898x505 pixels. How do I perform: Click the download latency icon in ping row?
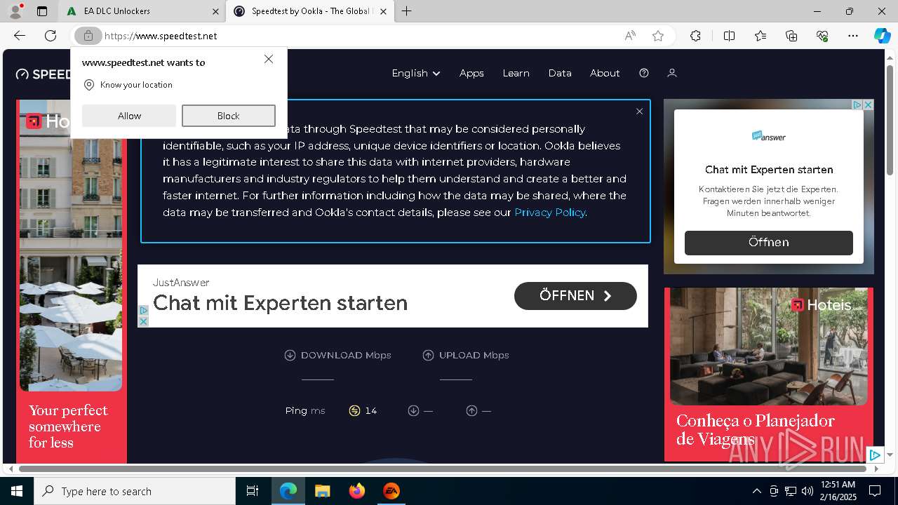[x=413, y=411]
